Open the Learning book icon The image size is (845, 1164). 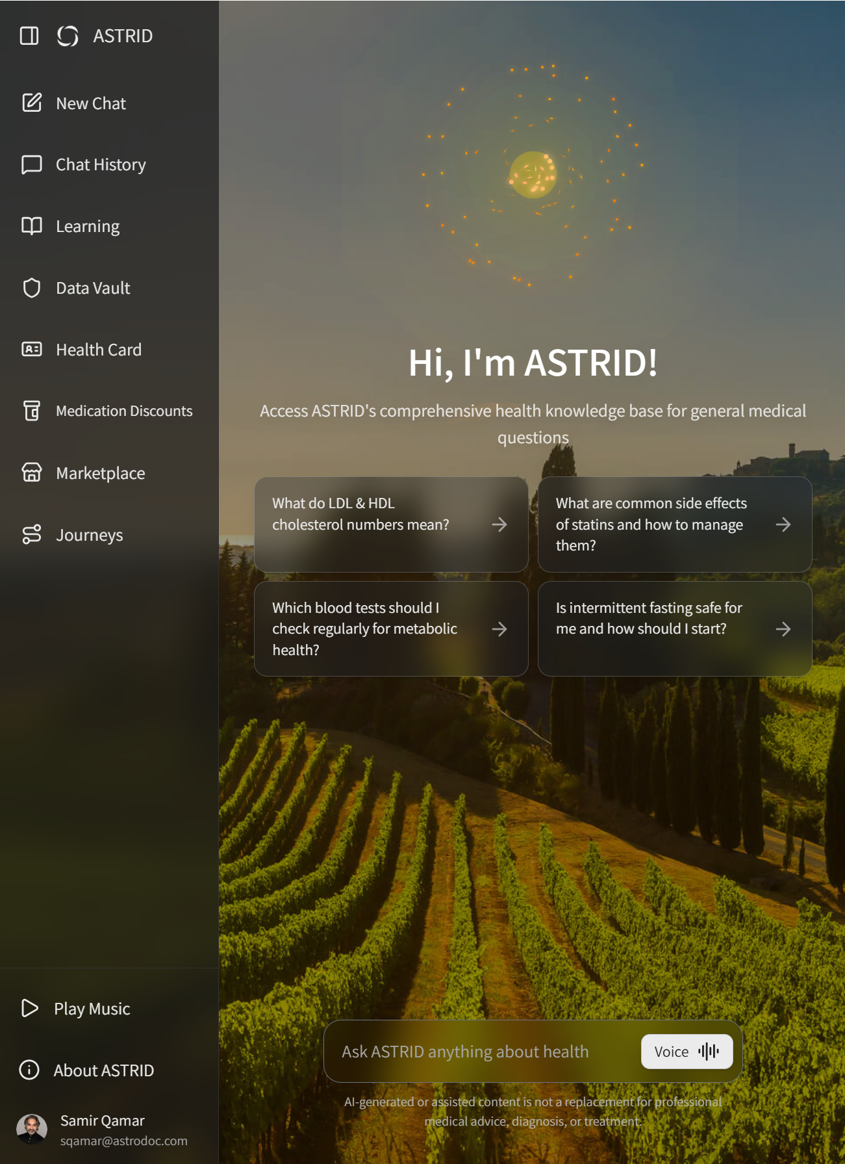(32, 226)
